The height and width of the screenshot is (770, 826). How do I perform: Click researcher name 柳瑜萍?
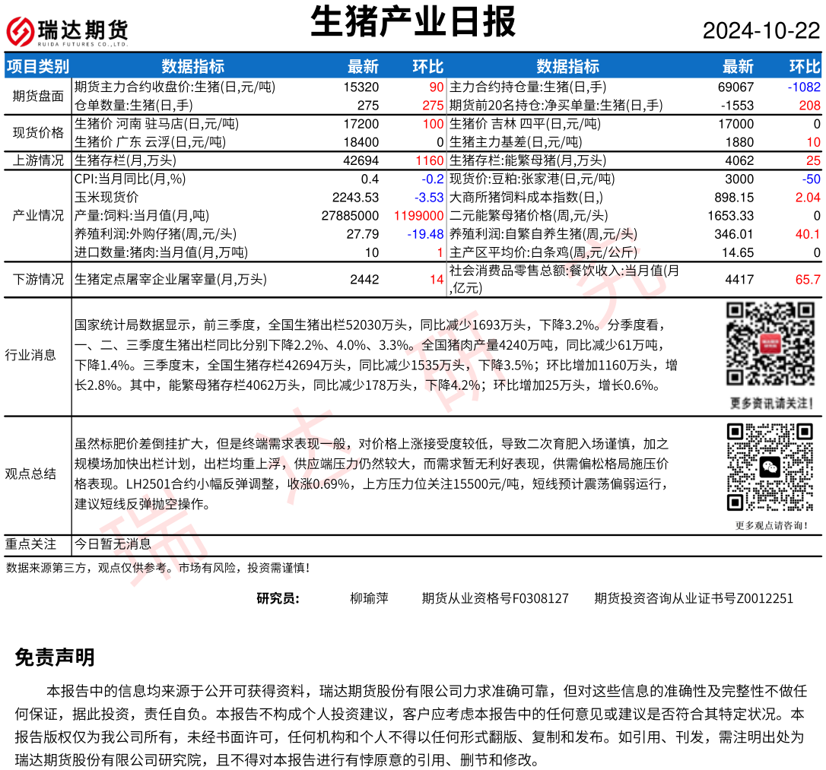coord(369,598)
